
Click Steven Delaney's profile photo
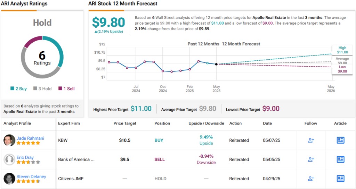9,179
